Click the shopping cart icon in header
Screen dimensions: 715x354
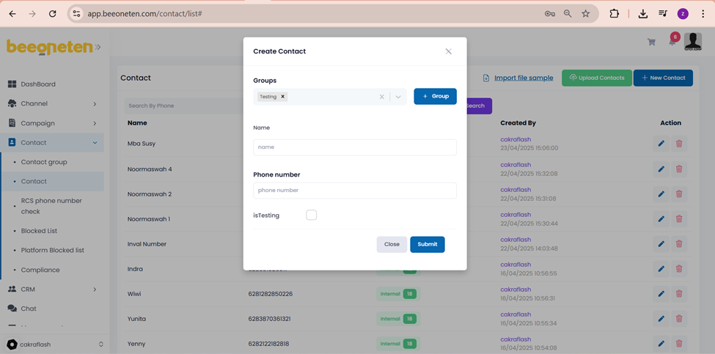(x=651, y=43)
